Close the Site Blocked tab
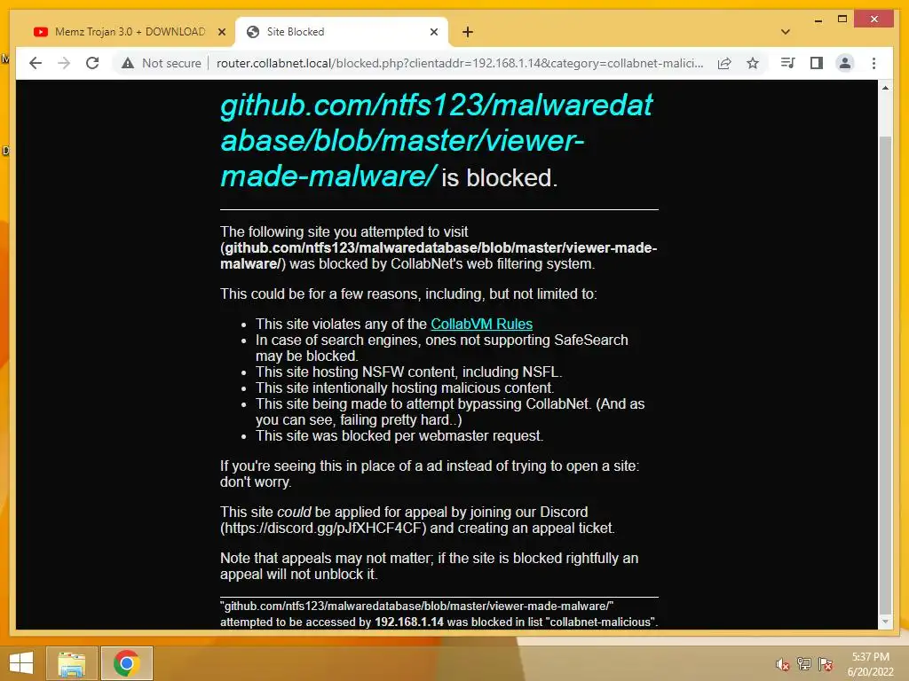This screenshot has height=681, width=909. [x=433, y=32]
